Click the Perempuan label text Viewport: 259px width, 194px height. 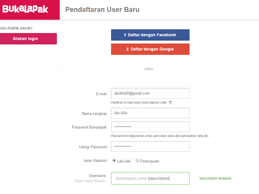click(x=150, y=161)
